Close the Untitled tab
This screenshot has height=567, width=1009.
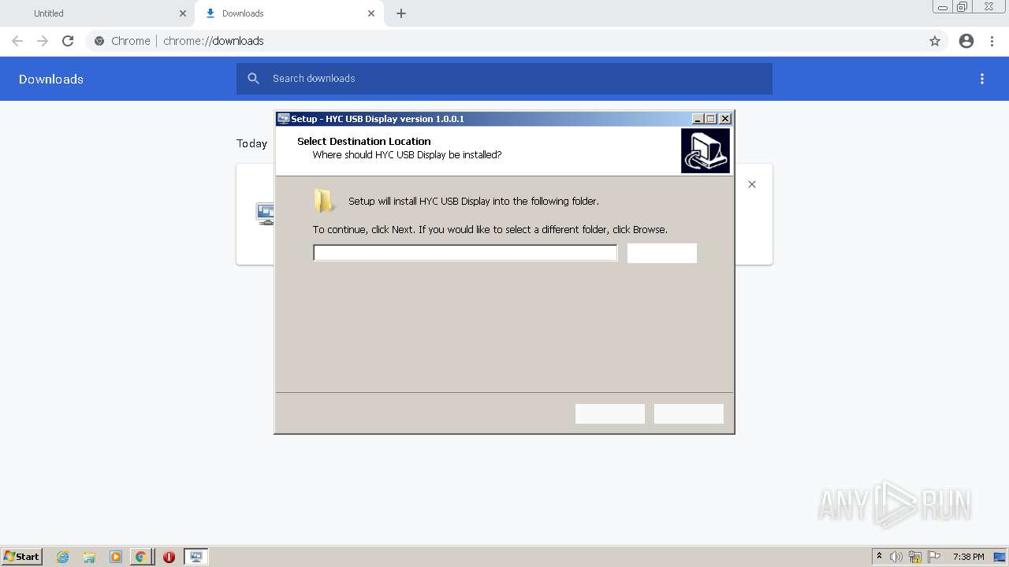click(x=183, y=13)
